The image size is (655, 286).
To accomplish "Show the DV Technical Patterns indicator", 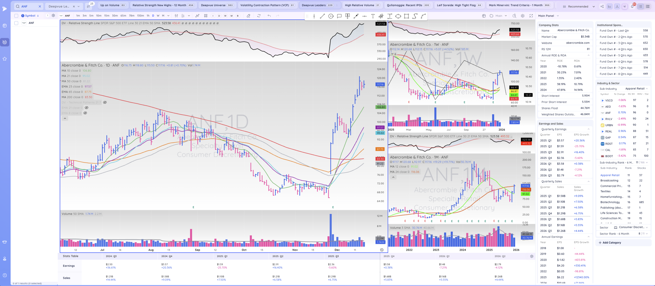I will pyautogui.click(x=105, y=102).
